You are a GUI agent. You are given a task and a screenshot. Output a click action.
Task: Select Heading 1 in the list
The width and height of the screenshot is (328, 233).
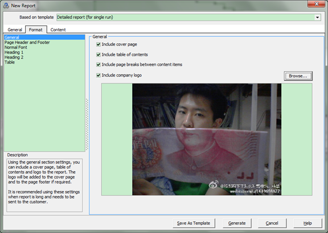tap(44, 52)
